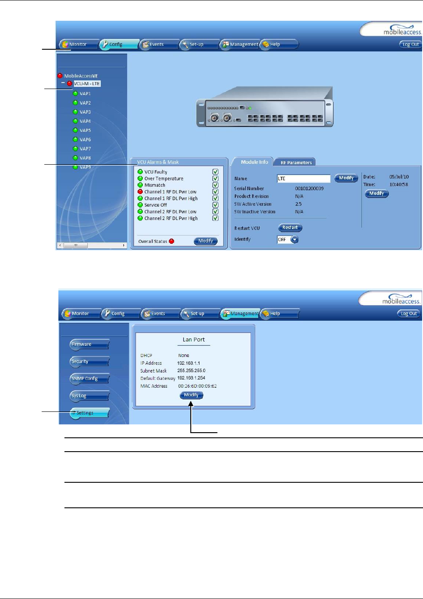This screenshot has width=423, height=599.
Task: Switch to the Module Info tab
Action: click(x=254, y=162)
